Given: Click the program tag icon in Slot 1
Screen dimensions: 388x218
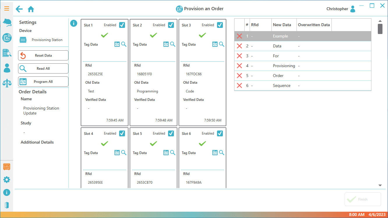Looking at the screenshot, I should pos(117,44).
